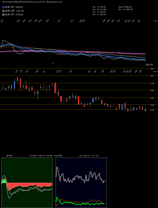Click the 197 price axis label
This screenshot has height=208, width=158.
(152, 69)
